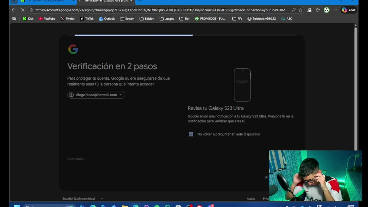Open the TikTok bookmark
The height and width of the screenshot is (207, 368).
(87, 19)
